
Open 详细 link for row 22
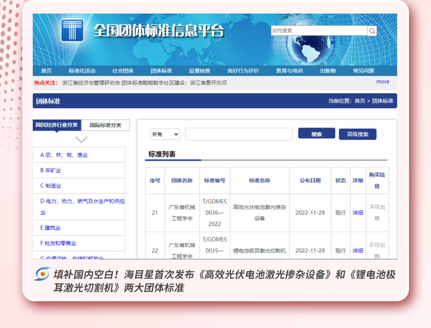358,251
